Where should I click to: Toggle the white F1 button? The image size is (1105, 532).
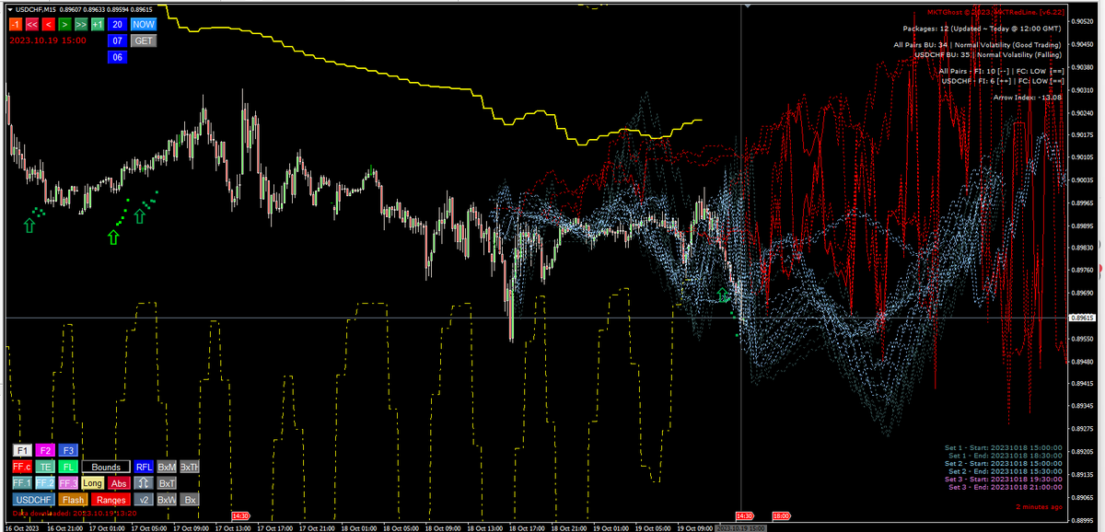point(22,450)
